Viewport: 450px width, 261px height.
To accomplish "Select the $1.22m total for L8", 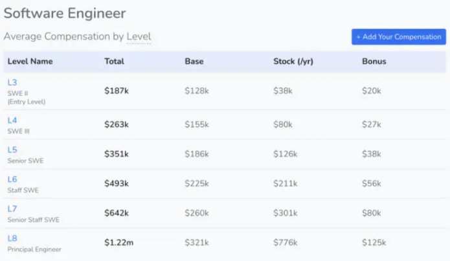I will coord(119,243).
